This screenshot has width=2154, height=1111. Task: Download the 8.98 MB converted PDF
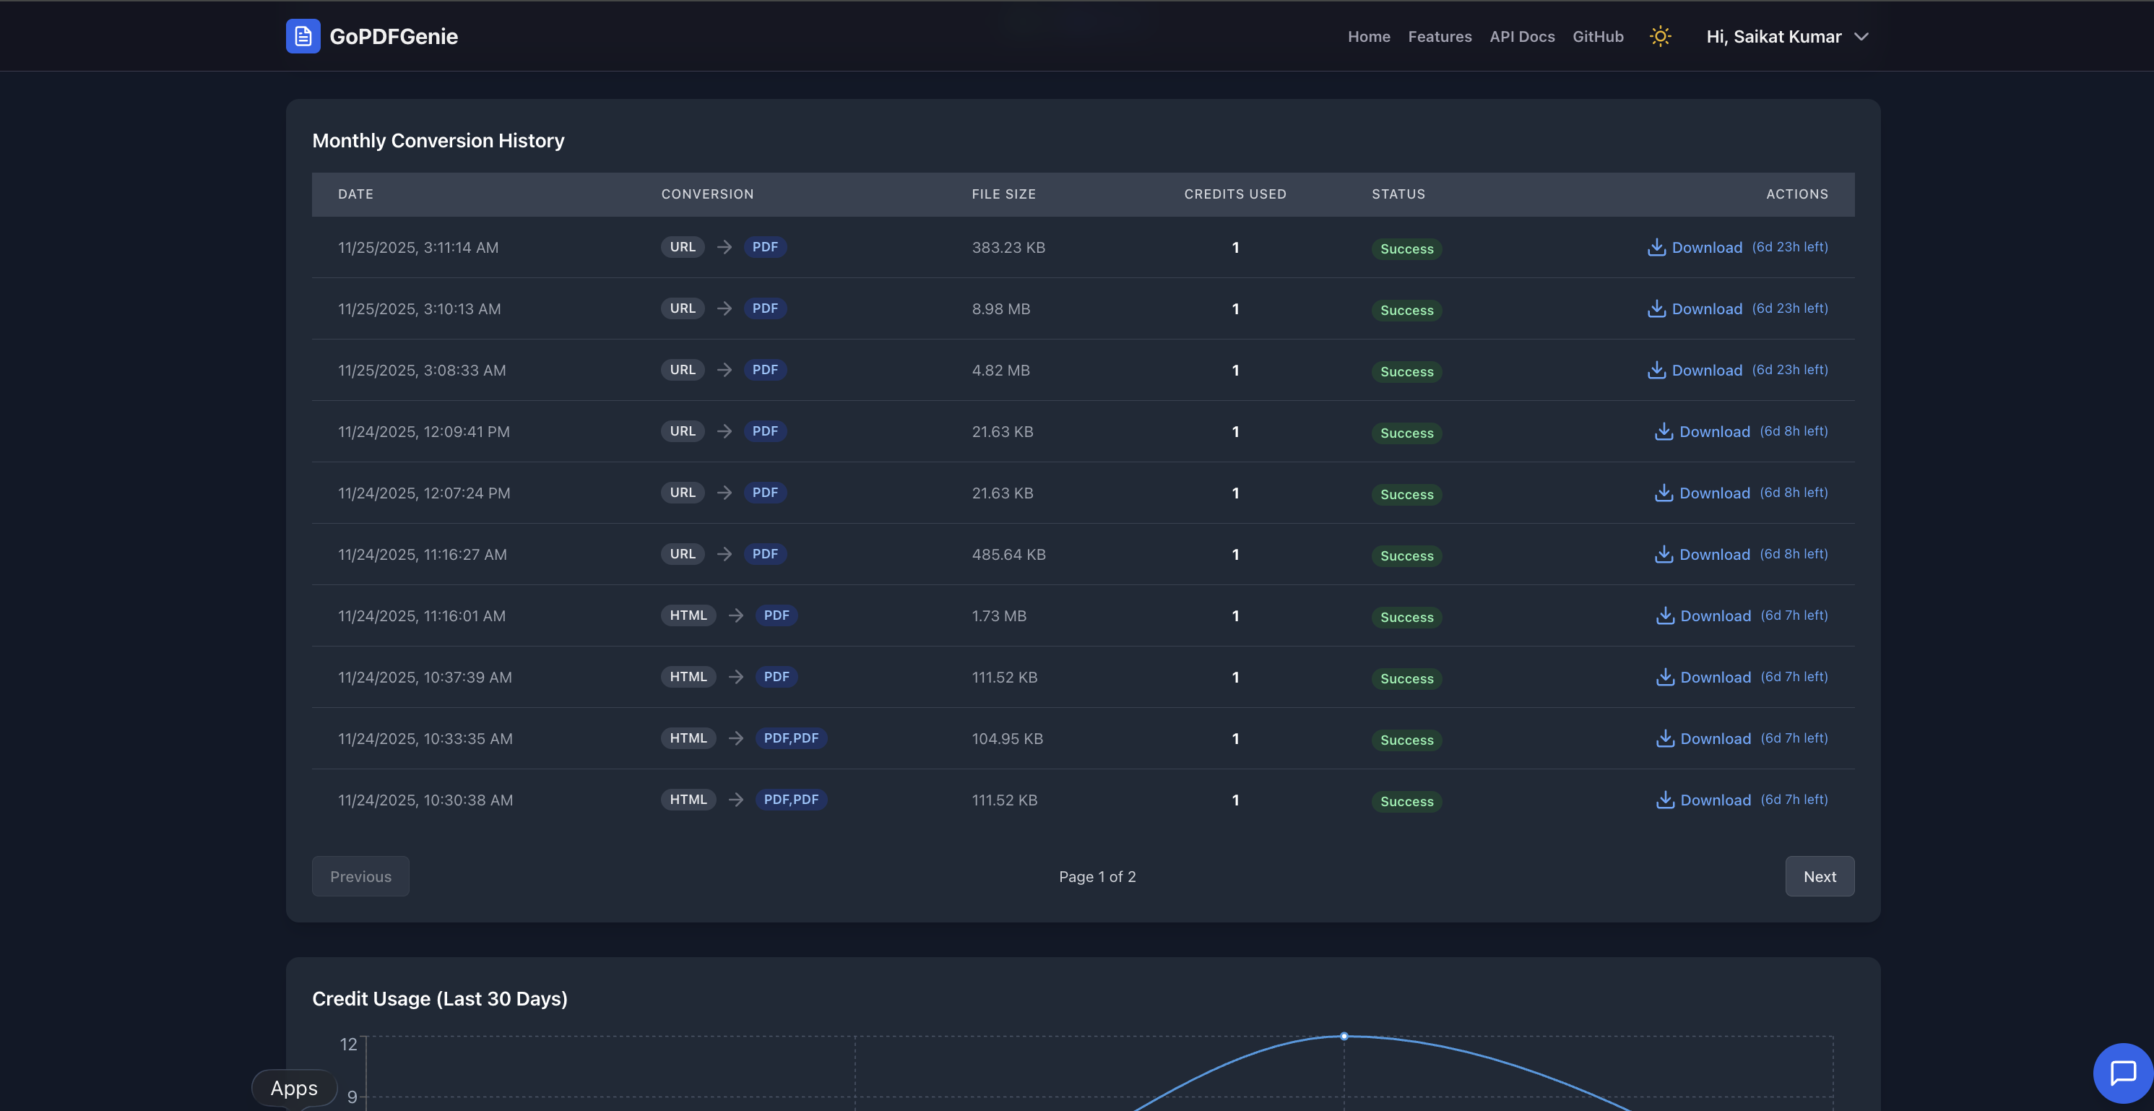(1656, 308)
